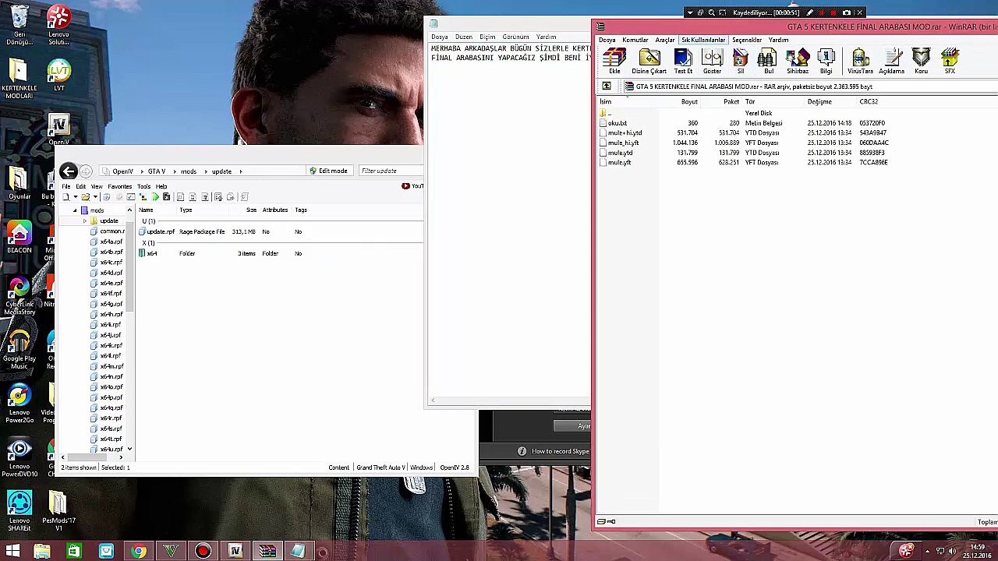Click the green play arrow in OpenIV toolbar
Image resolution: width=998 pixels, height=561 pixels.
(x=155, y=197)
